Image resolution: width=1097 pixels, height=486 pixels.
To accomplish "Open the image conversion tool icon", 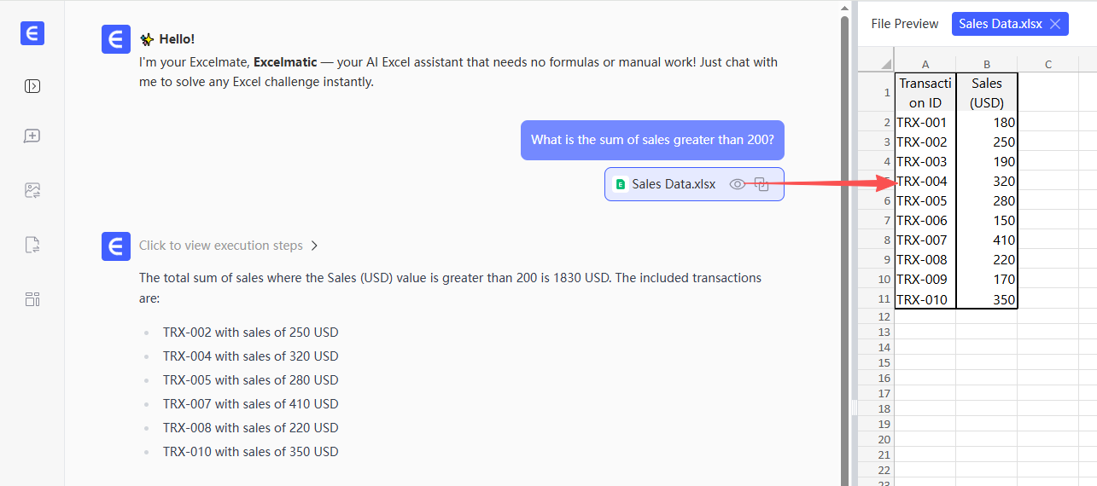I will [32, 190].
